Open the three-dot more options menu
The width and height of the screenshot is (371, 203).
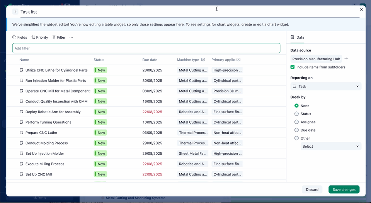coord(71,38)
